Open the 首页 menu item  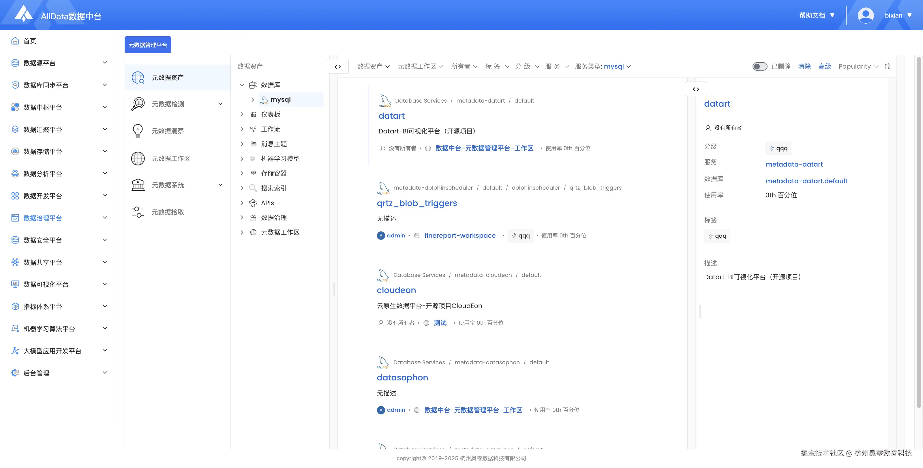[30, 41]
